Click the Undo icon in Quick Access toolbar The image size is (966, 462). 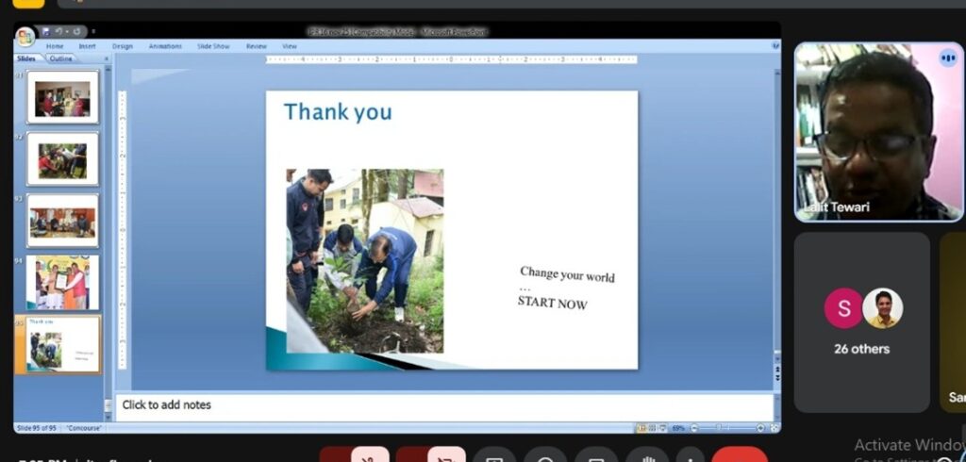coord(58,32)
